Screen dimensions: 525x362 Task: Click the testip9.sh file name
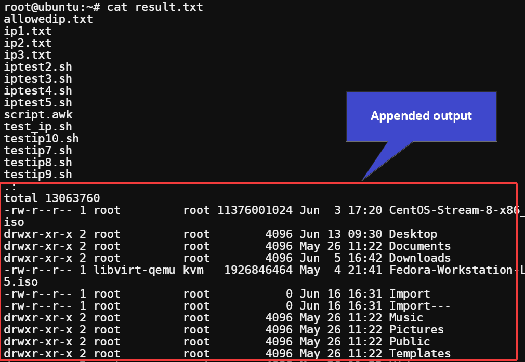click(38, 175)
